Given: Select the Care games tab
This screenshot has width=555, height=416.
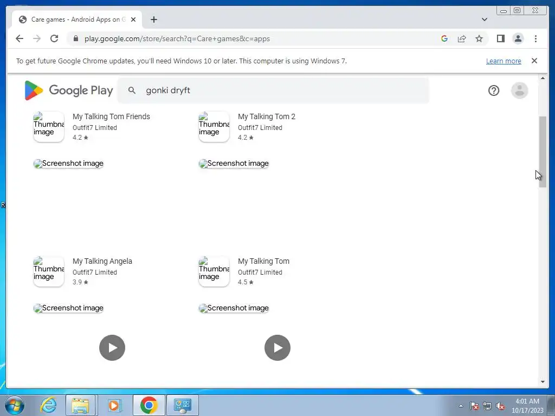Looking at the screenshot, I should click(x=77, y=19).
